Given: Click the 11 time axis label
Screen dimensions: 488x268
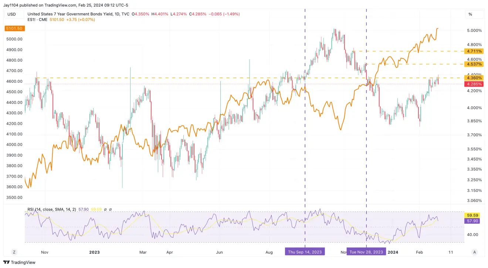Looking at the screenshot, I should click(x=451, y=252).
